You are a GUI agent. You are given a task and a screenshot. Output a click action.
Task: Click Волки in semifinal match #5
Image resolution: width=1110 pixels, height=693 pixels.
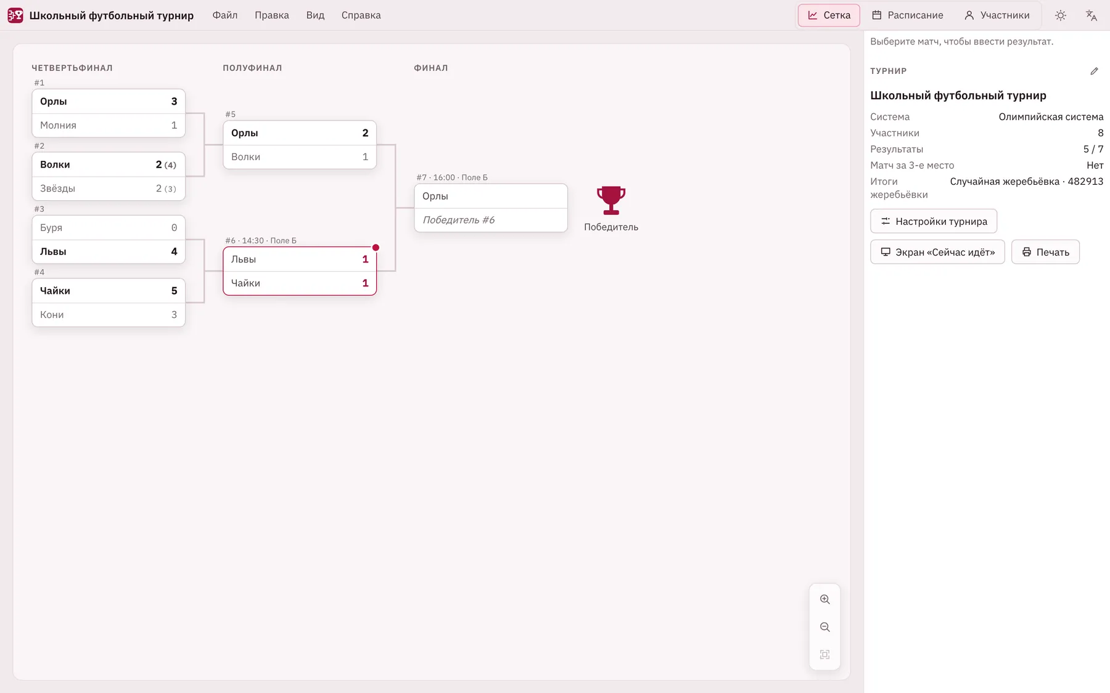(300, 157)
